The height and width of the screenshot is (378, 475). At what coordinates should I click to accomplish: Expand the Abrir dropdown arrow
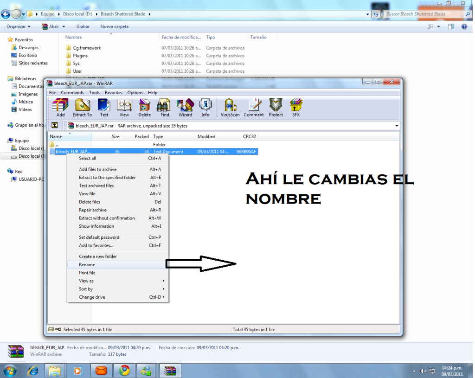[x=64, y=26]
